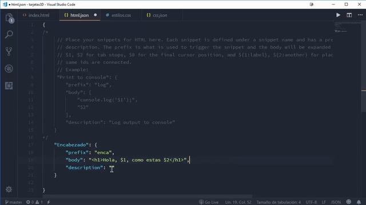Viewport: 366px width, 205px height.
Task: Click the unsaved dot on html.json tab
Action: click(96, 15)
